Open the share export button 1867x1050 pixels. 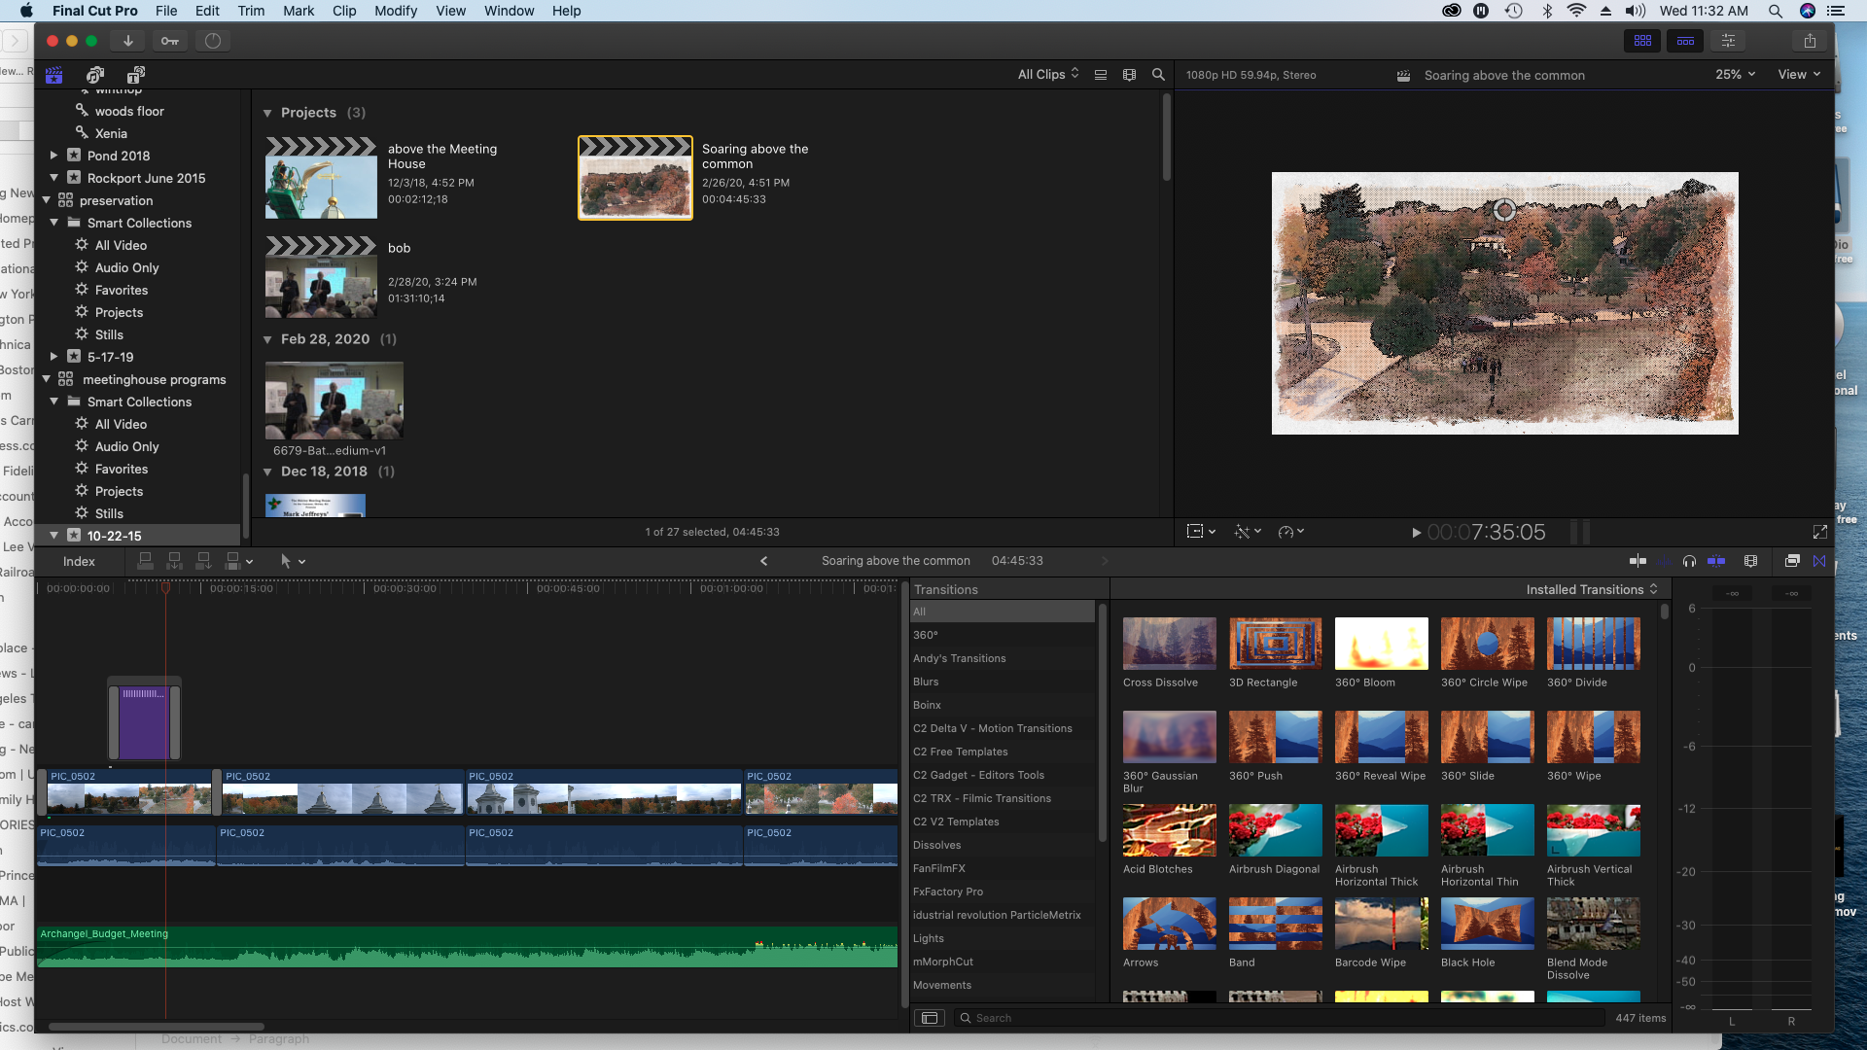1809,41
